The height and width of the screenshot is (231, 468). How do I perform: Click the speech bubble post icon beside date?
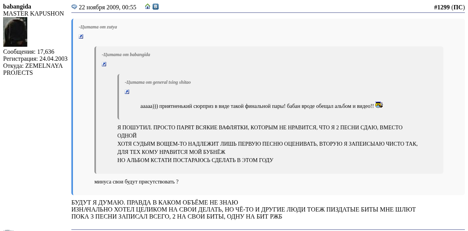74,7
